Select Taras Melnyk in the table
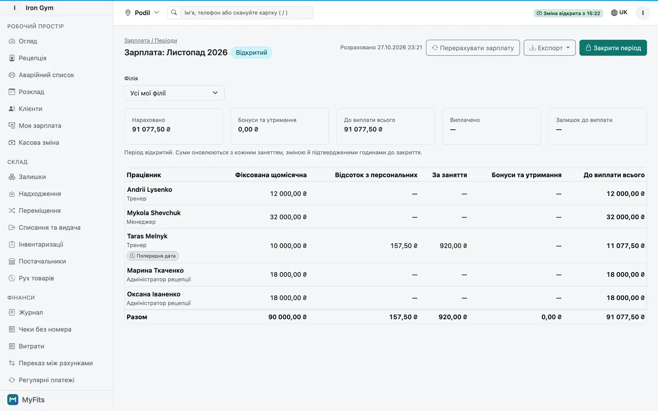This screenshot has height=411, width=658. pos(147,236)
